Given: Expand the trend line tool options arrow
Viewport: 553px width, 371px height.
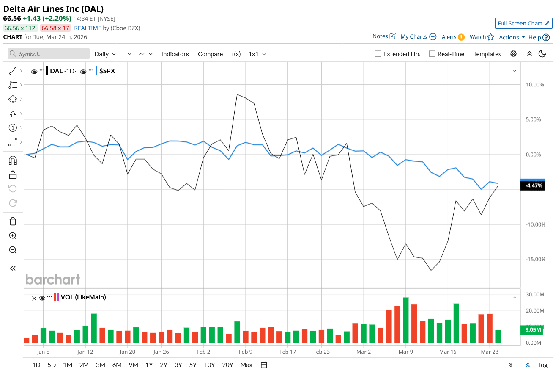Looking at the screenshot, I should 21,71.
